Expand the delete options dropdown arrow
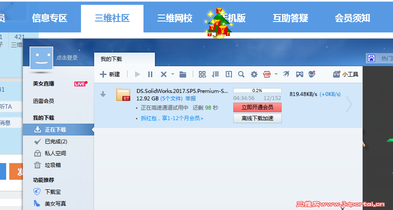 pyautogui.click(x=173, y=74)
